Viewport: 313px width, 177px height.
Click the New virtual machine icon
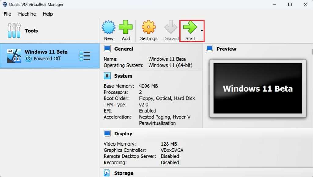click(x=109, y=27)
